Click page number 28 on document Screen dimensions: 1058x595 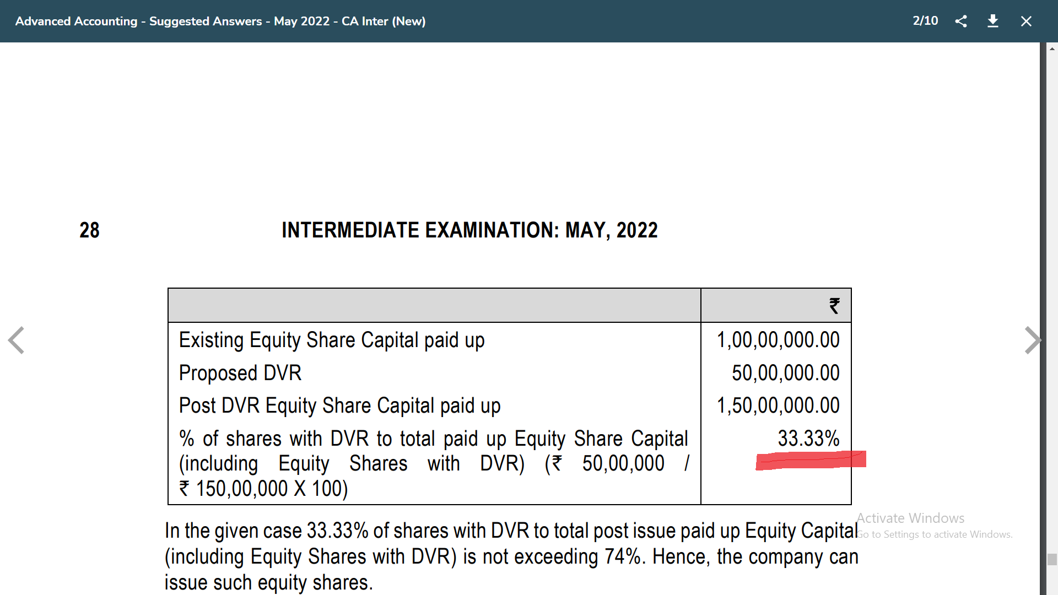pos(89,230)
